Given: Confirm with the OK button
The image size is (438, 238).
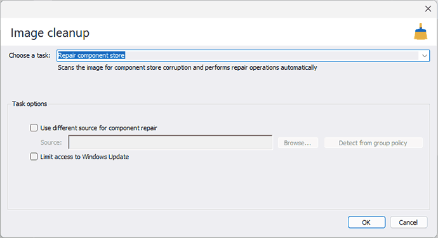Looking at the screenshot, I should coord(366,222).
